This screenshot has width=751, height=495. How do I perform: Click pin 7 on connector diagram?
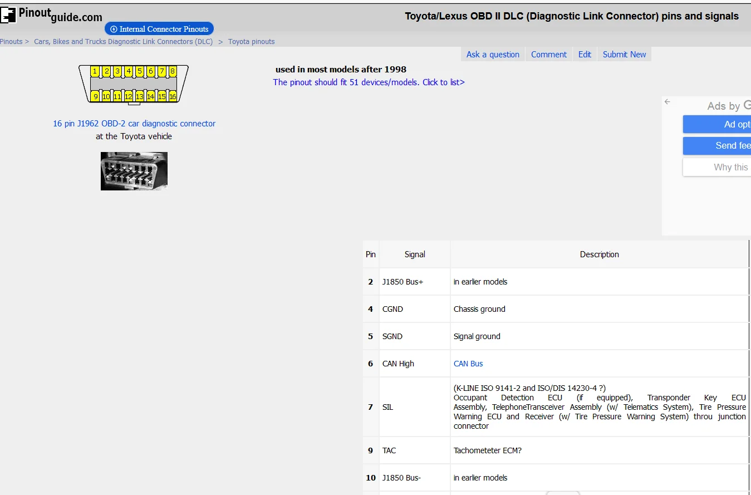161,71
